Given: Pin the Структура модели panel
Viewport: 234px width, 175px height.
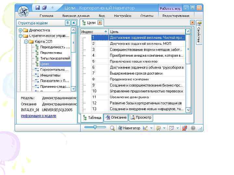Looking at the screenshot, I should (x=68, y=23).
